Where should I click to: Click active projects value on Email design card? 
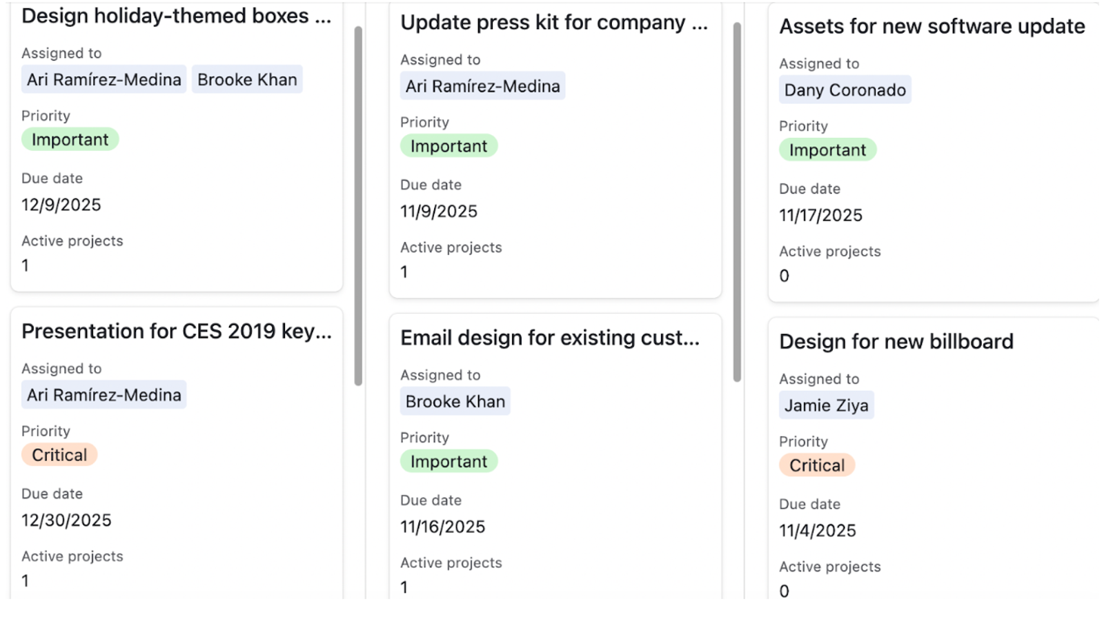(404, 587)
